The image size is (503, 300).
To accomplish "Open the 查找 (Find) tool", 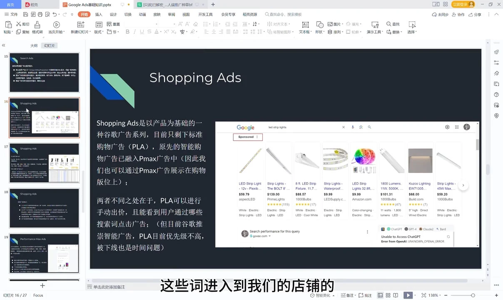I will click(392, 24).
